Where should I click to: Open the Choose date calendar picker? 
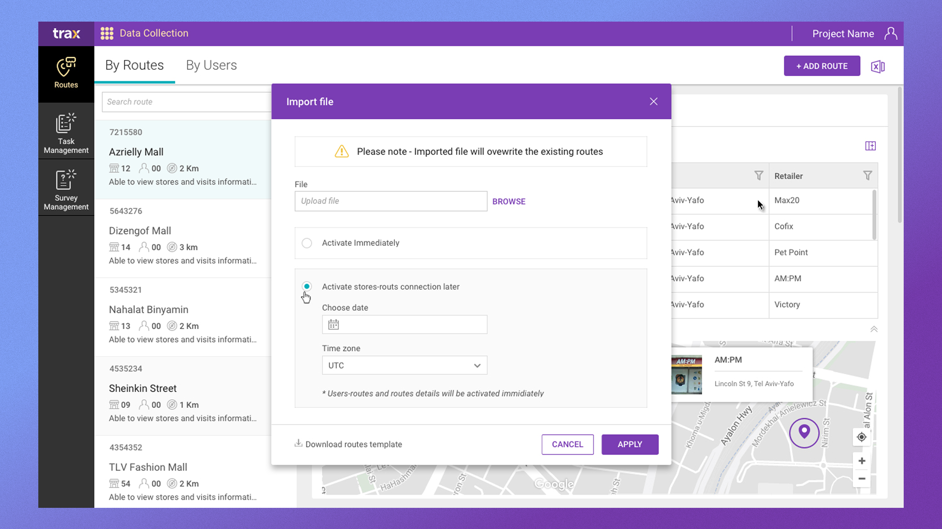(x=334, y=325)
